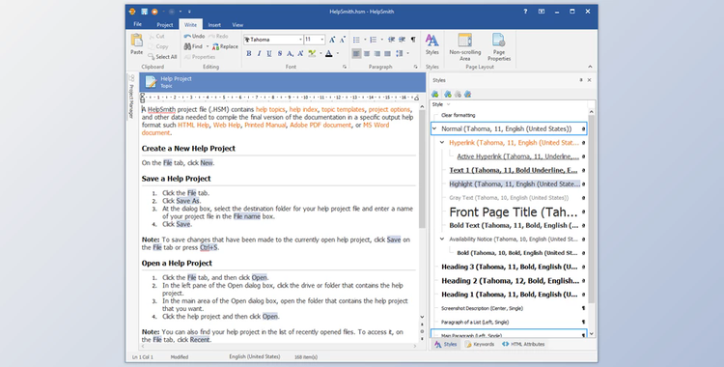The height and width of the screenshot is (367, 724).
Task: Increase paragraph indent
Action: [403, 40]
